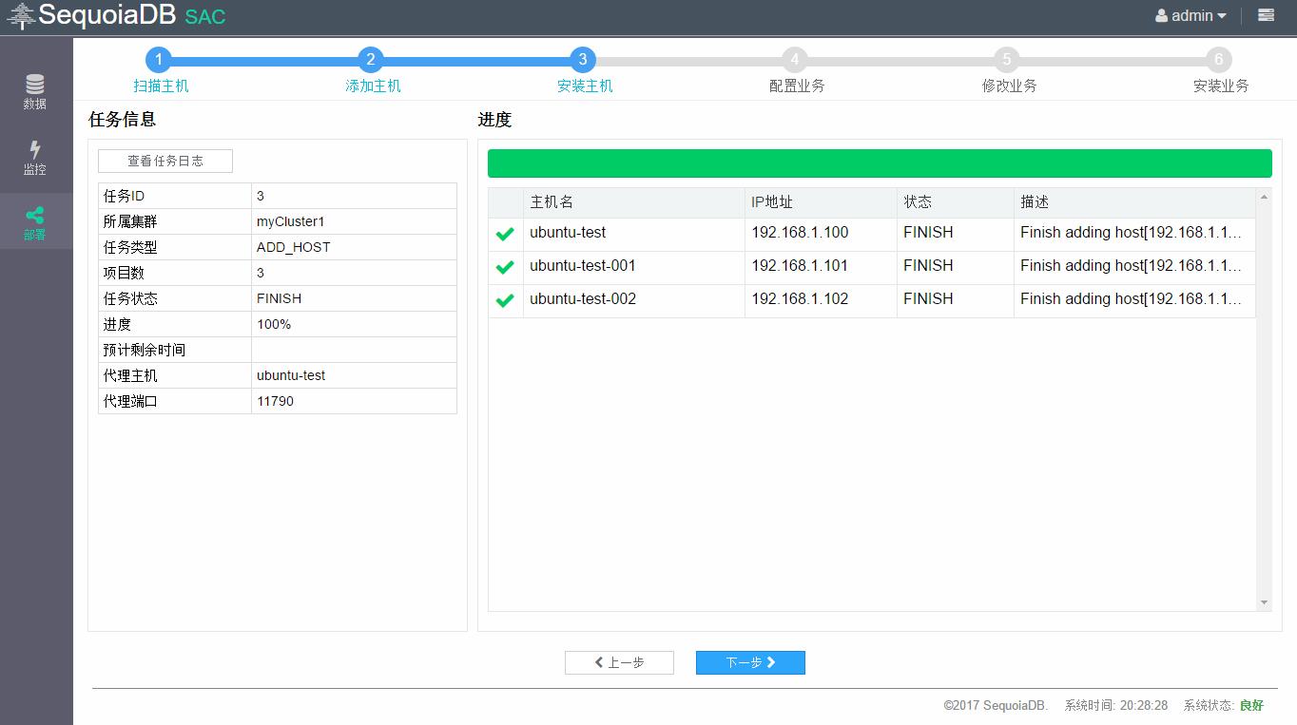Select the 数据 data icon in sidebar
Viewport: 1297px width, 725px height.
(35, 92)
